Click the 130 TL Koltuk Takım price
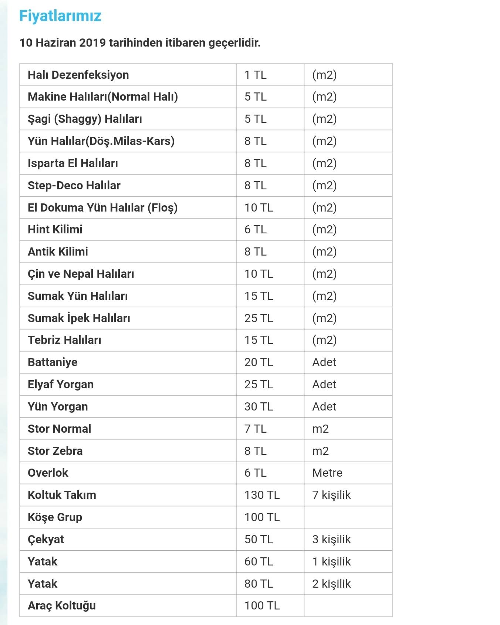500x625 pixels. pyautogui.click(x=262, y=495)
